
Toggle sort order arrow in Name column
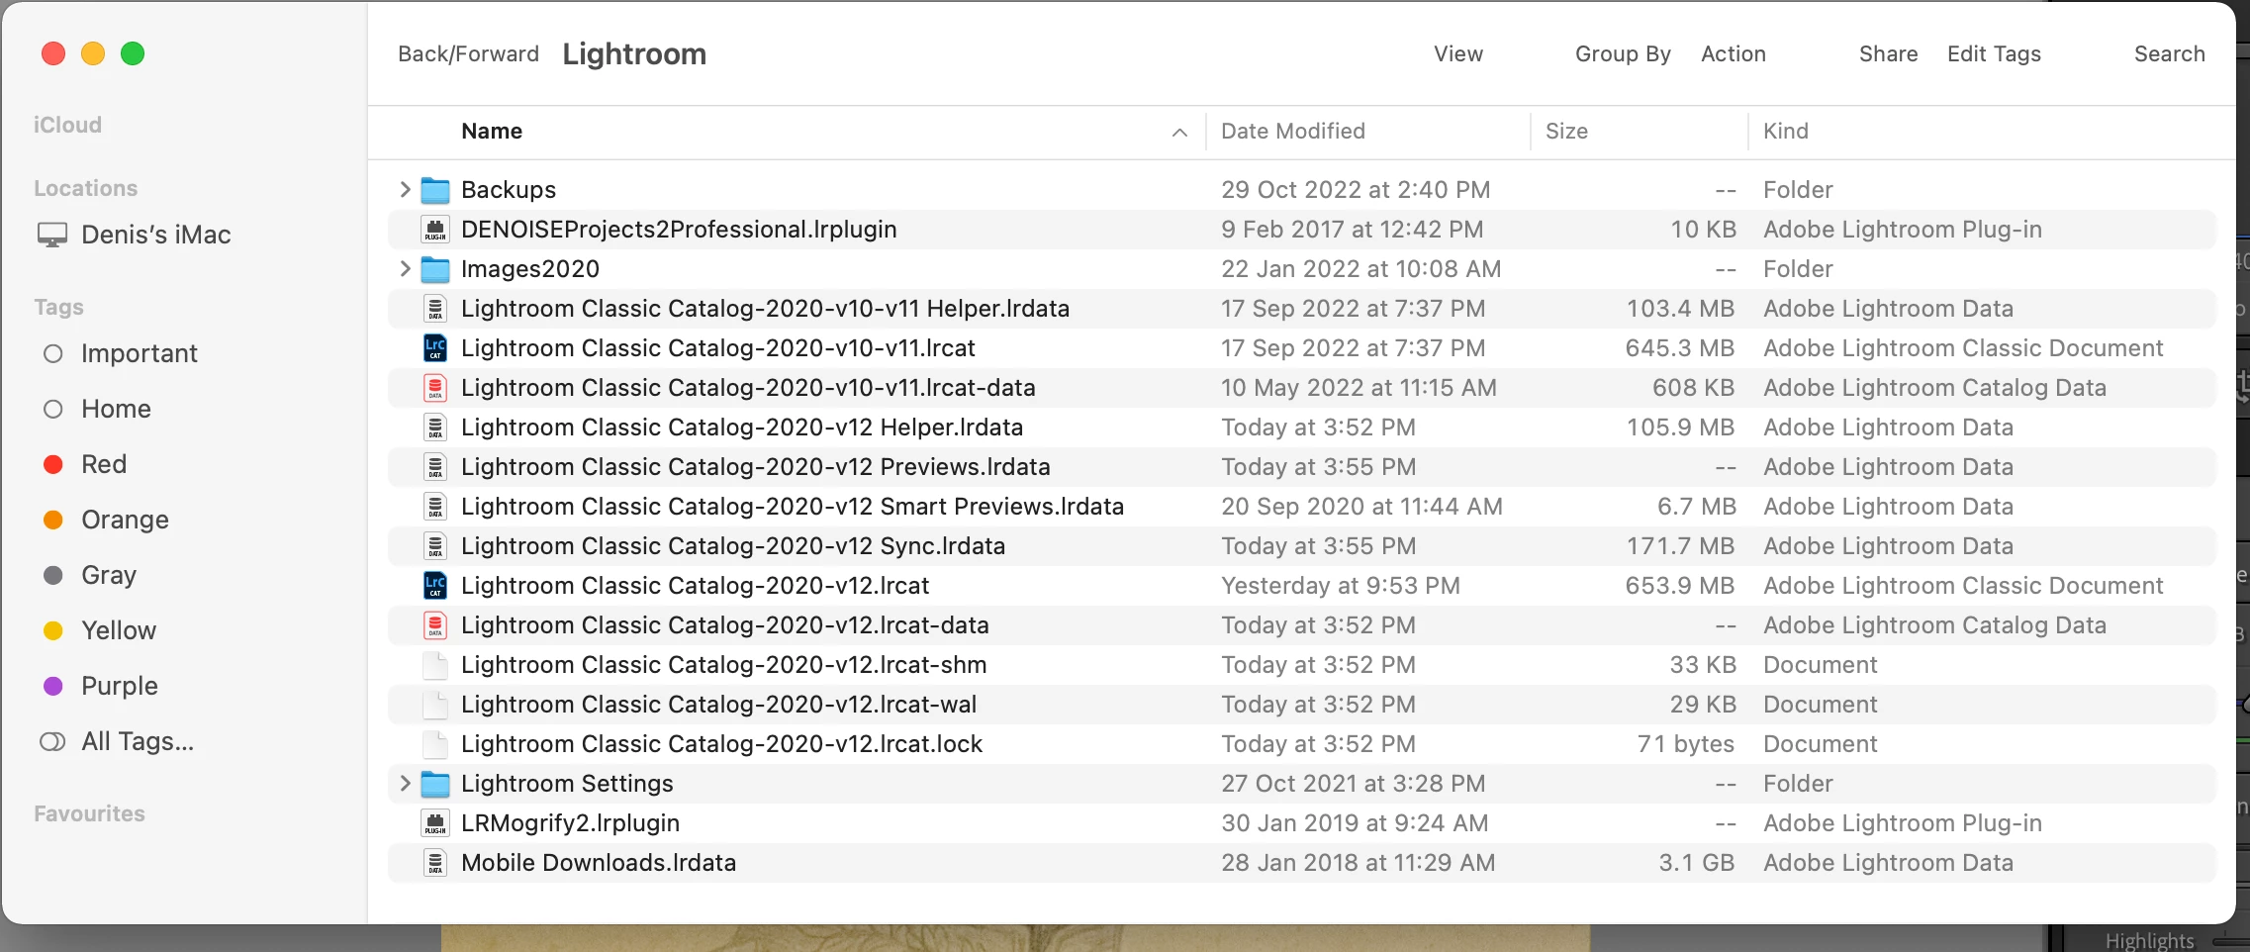point(1179,132)
